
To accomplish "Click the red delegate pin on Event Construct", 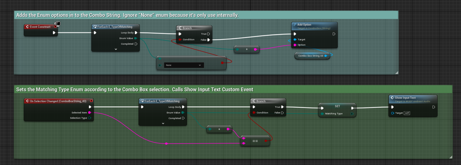I will (55, 27).
